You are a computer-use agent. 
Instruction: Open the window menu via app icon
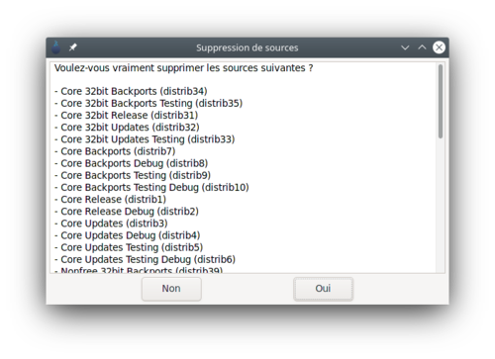click(56, 47)
